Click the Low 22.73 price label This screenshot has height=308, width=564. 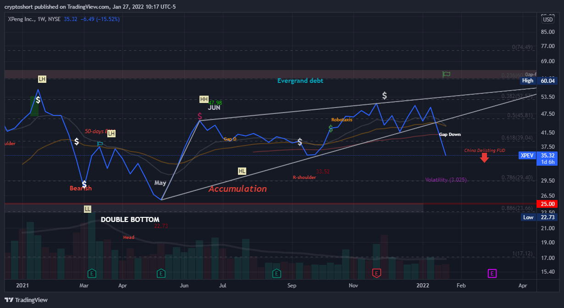(539, 217)
